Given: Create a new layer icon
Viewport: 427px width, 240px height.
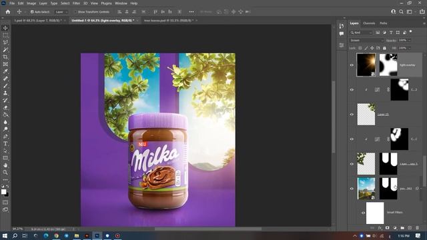Looking at the screenshot, I should (410, 228).
